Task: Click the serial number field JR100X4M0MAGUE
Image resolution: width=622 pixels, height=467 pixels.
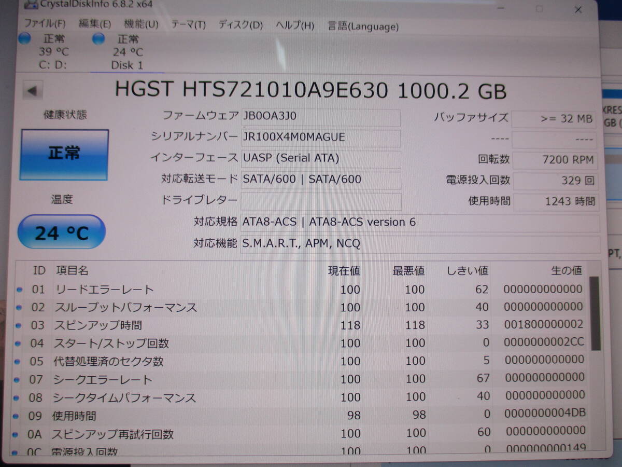Action: click(x=321, y=138)
